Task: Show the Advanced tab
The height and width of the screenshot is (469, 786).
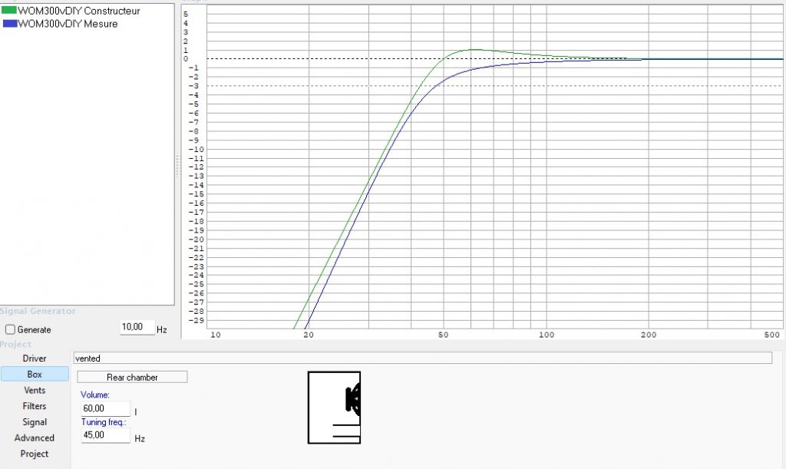Action: point(35,438)
